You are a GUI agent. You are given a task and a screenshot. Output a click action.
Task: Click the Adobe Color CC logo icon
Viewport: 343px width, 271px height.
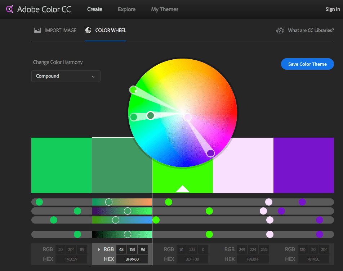[10, 9]
